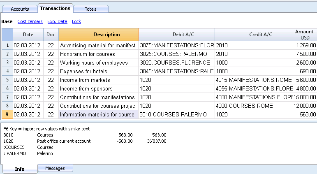Click 'Expenses for hotels' description cell
Viewport: 317px width, 174px height.
98,71
